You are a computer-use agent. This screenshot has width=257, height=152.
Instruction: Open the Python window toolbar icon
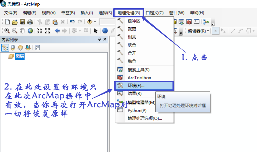point(197,22)
